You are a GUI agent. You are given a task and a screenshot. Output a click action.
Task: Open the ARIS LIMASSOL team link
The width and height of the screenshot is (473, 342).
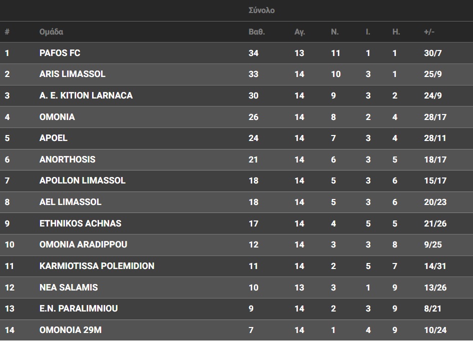pyautogui.click(x=73, y=74)
